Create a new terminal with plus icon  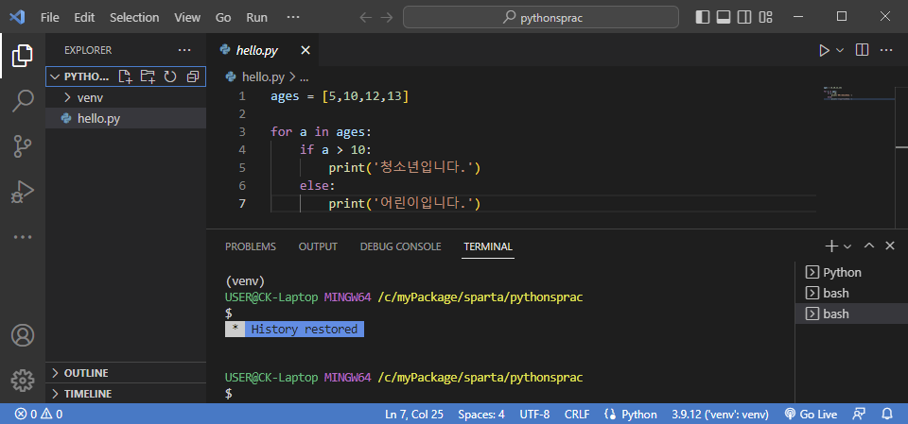tap(831, 246)
